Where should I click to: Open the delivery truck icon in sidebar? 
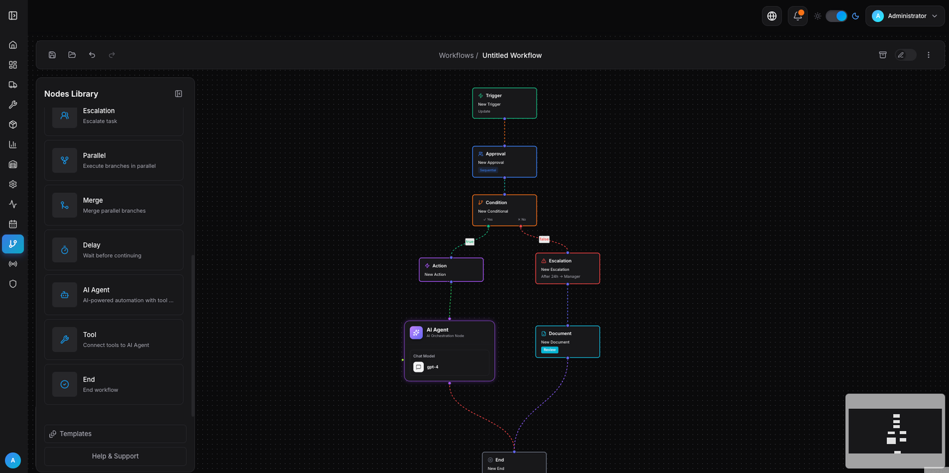click(13, 85)
